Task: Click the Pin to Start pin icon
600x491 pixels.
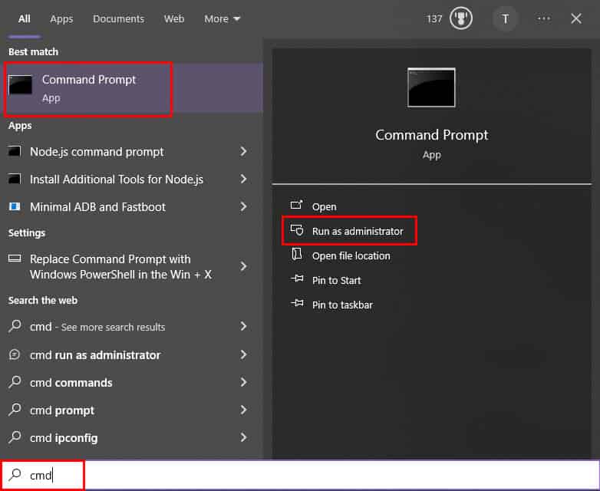Action: pyautogui.click(x=297, y=278)
